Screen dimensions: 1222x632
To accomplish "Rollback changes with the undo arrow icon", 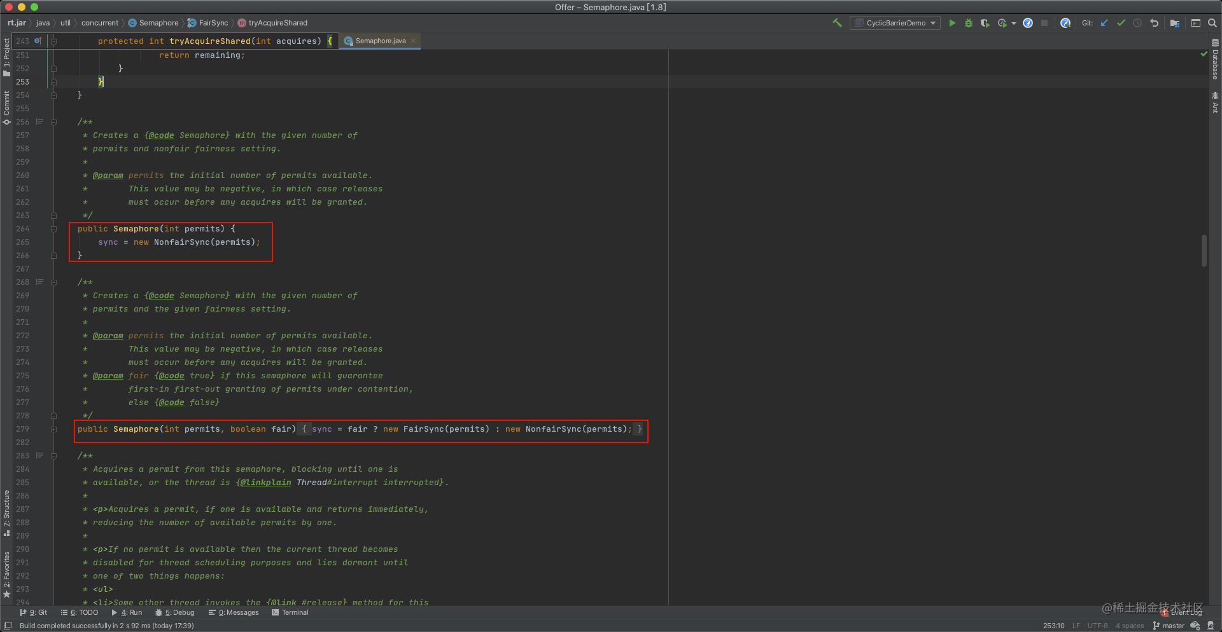I will pos(1154,23).
